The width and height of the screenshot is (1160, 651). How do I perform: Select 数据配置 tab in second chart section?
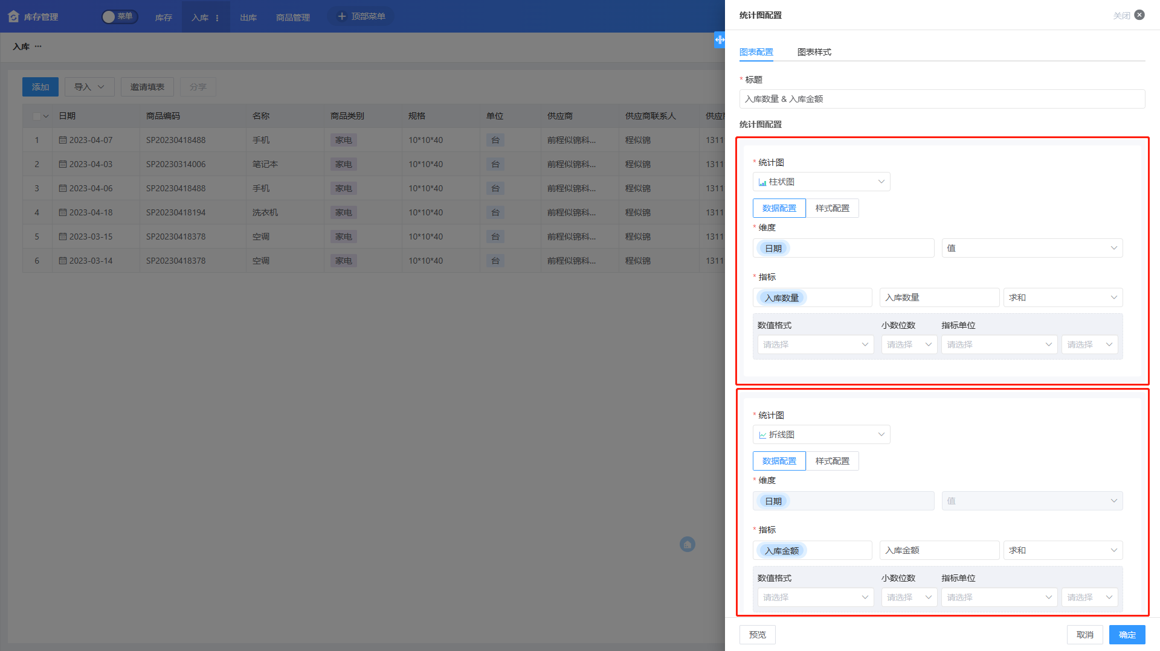pyautogui.click(x=779, y=461)
